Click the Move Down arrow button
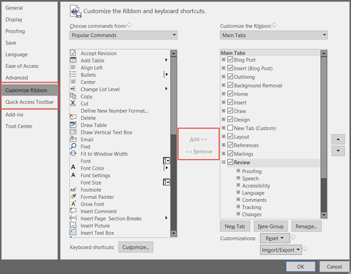351x274 pixels. click(338, 151)
